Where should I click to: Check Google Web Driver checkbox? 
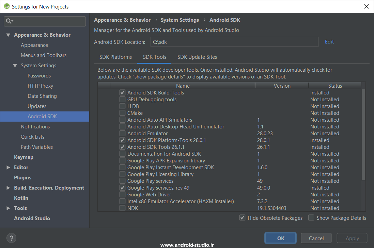tap(122, 194)
